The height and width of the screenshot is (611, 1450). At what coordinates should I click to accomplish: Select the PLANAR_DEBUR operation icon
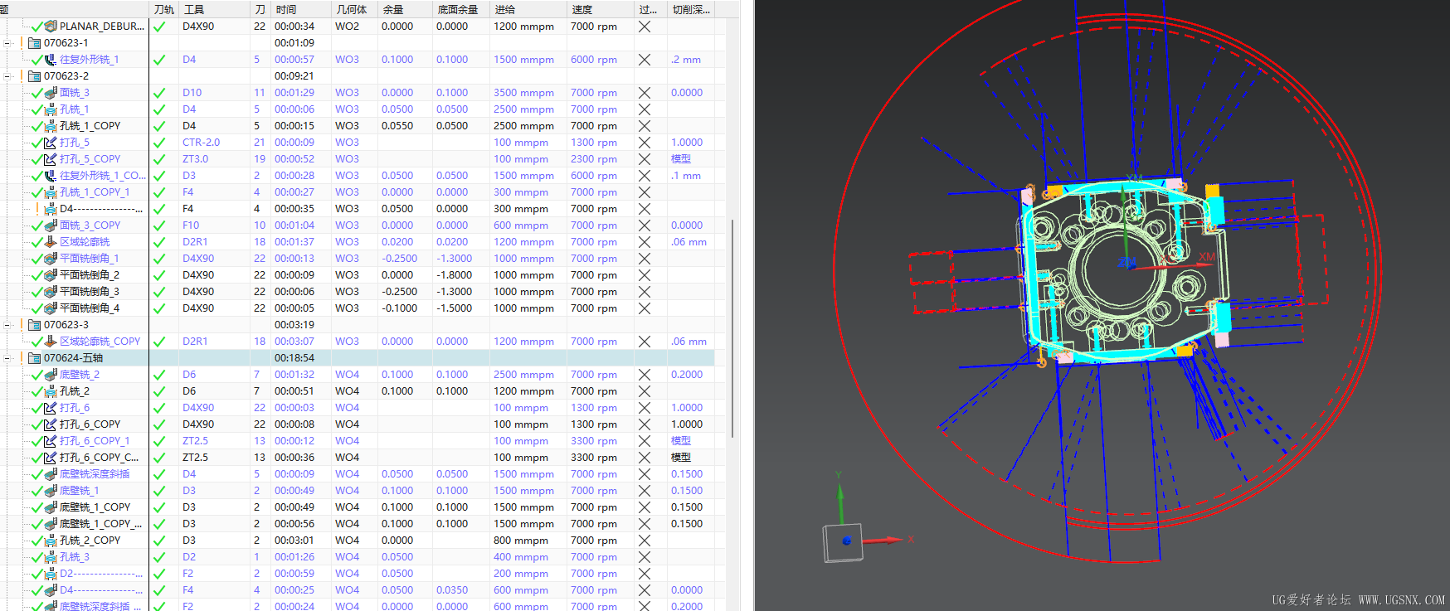click(51, 27)
